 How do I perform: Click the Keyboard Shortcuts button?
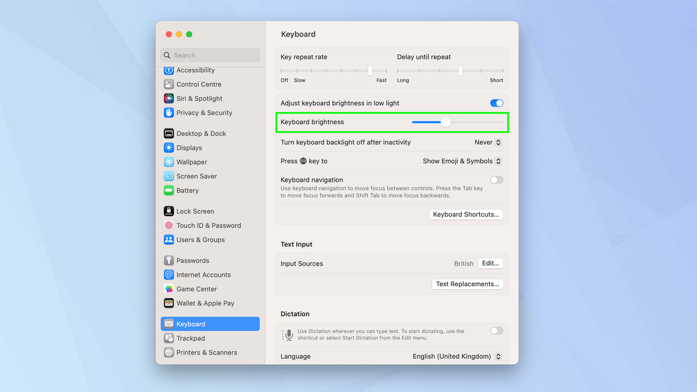pos(466,214)
